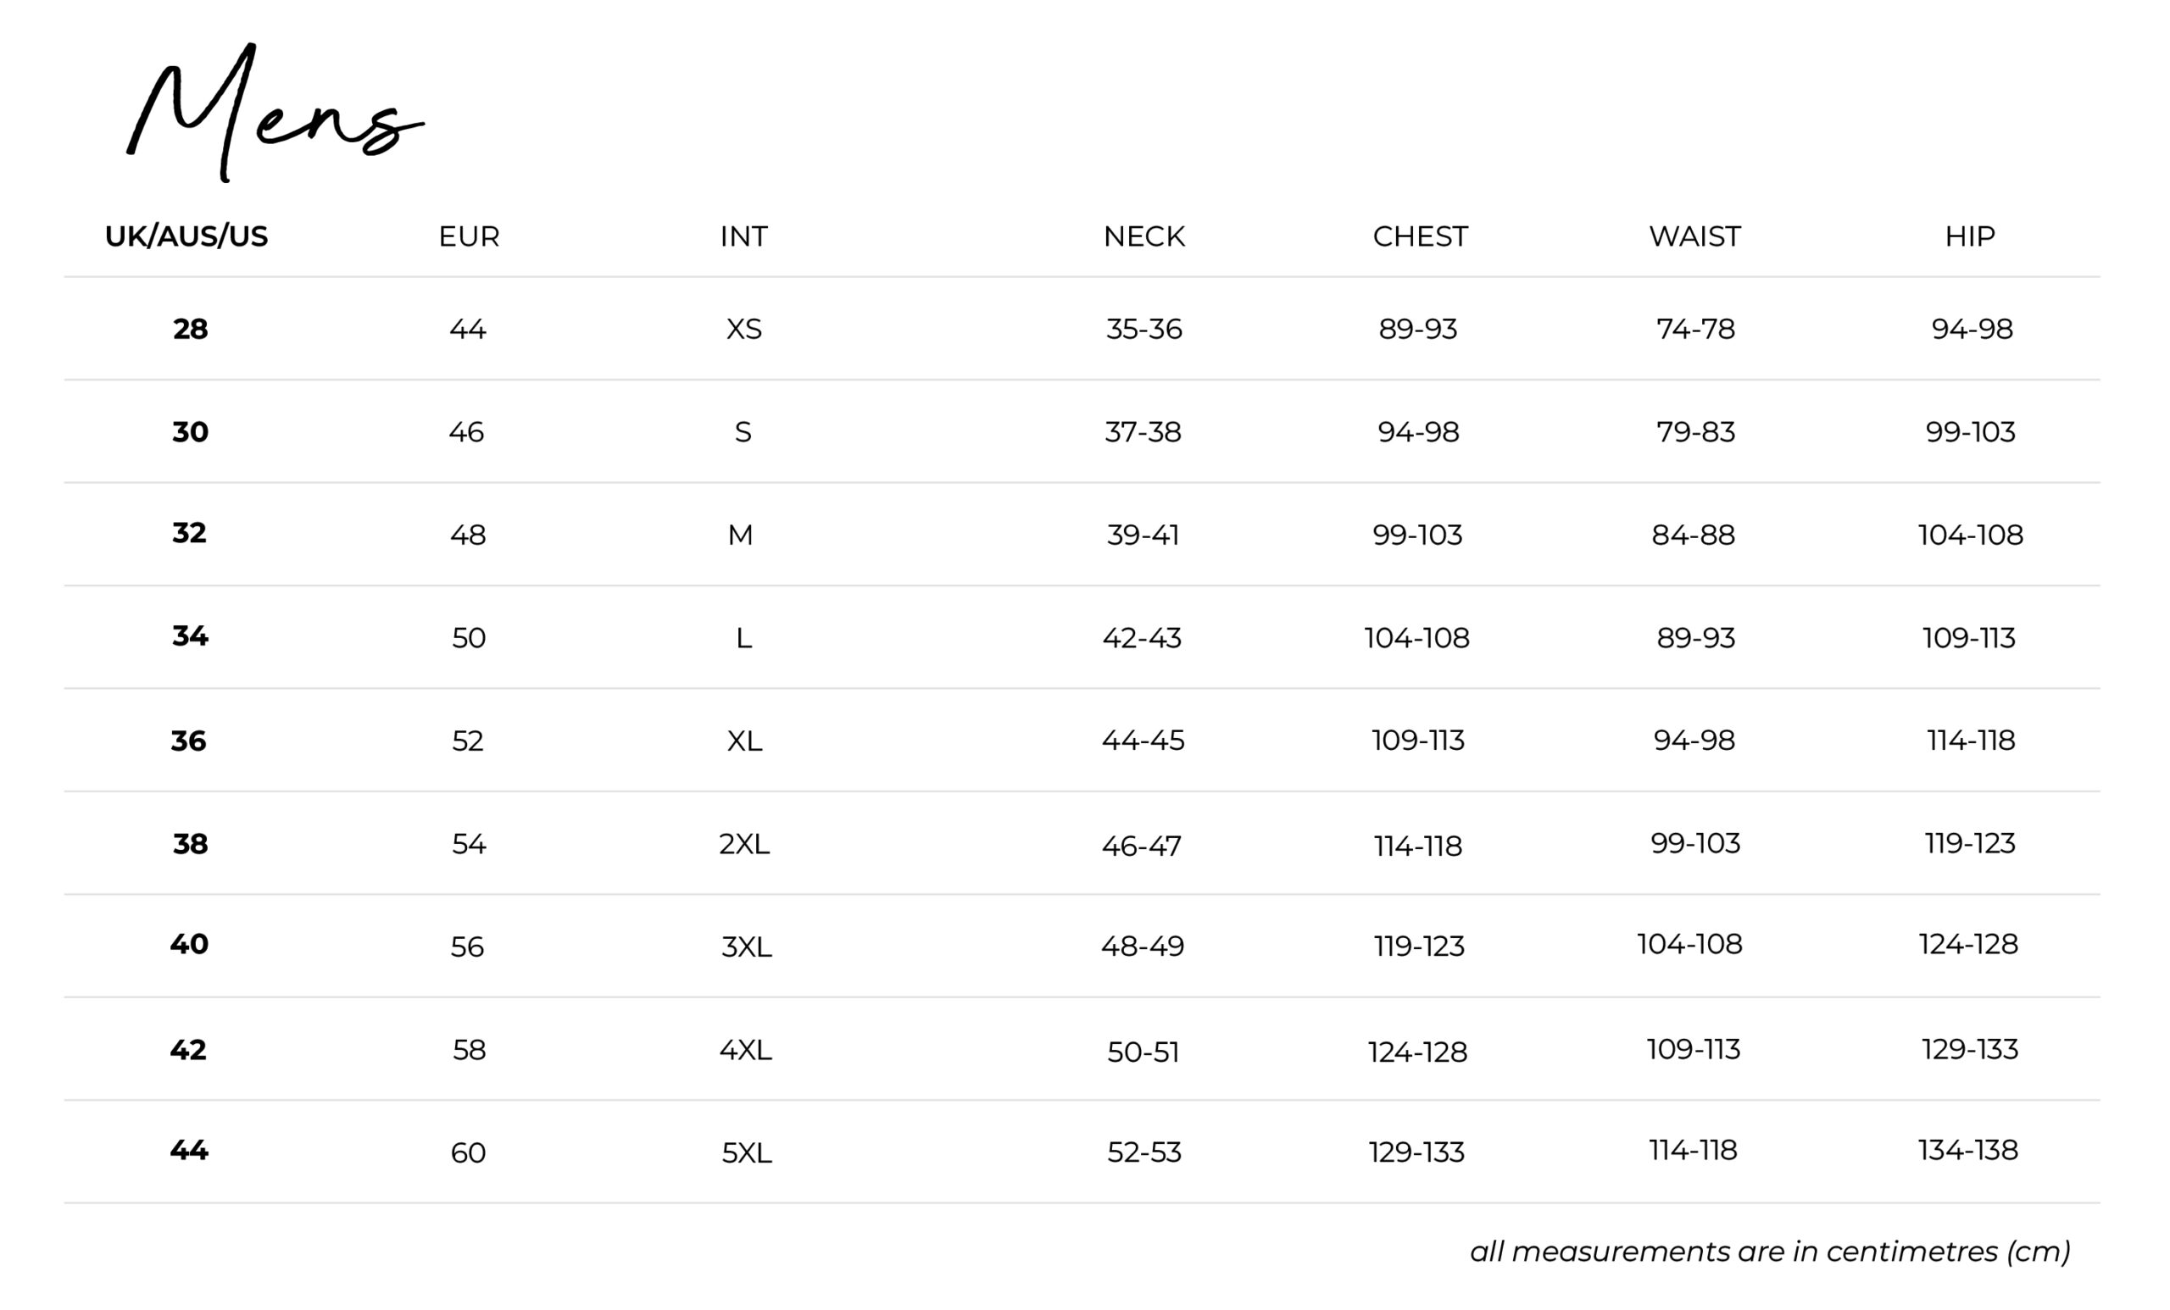Select size 28 in first column
Image resolution: width=2170 pixels, height=1310 pixels.
tap(190, 330)
